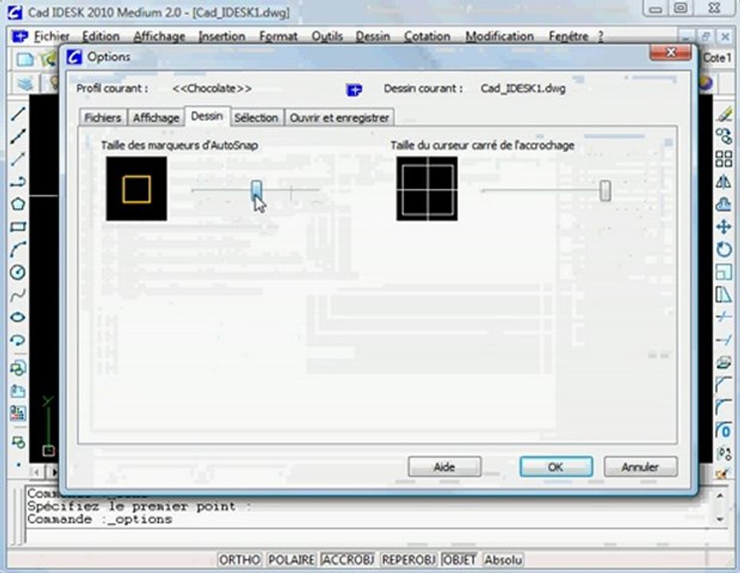Open the Modification menu
Screen dimensions: 740x573
coord(500,37)
